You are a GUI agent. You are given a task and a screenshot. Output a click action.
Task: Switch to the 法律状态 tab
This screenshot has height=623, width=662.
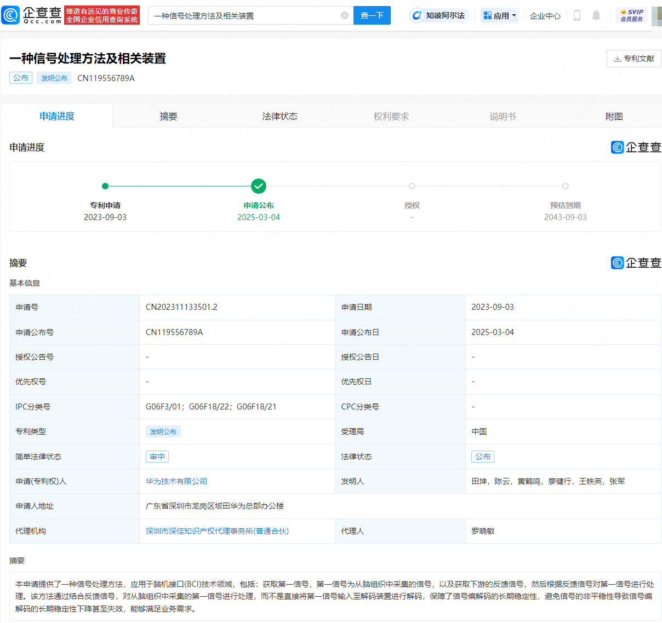coord(279,116)
